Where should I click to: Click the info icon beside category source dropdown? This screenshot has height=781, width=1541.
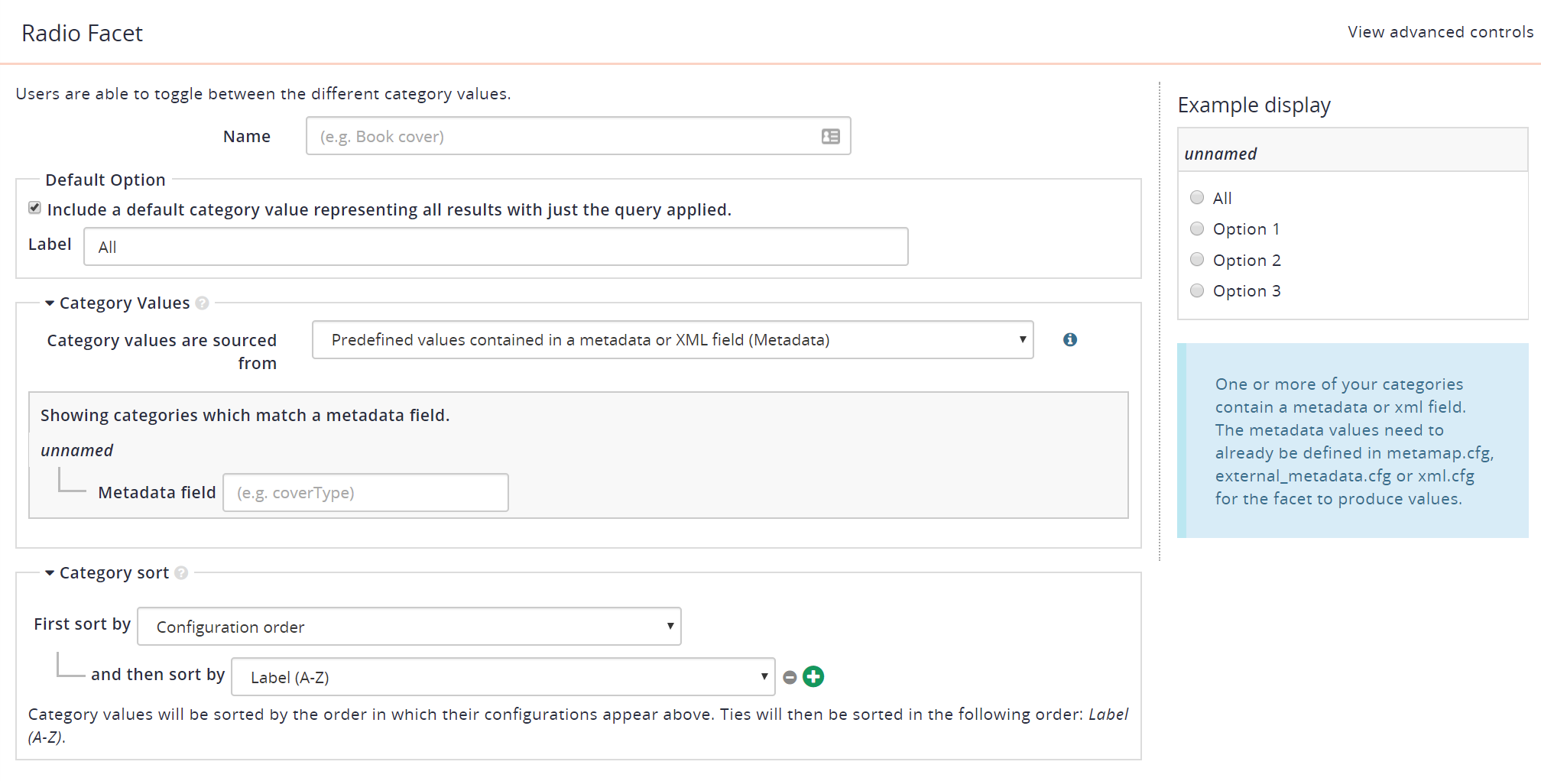pyautogui.click(x=1069, y=339)
